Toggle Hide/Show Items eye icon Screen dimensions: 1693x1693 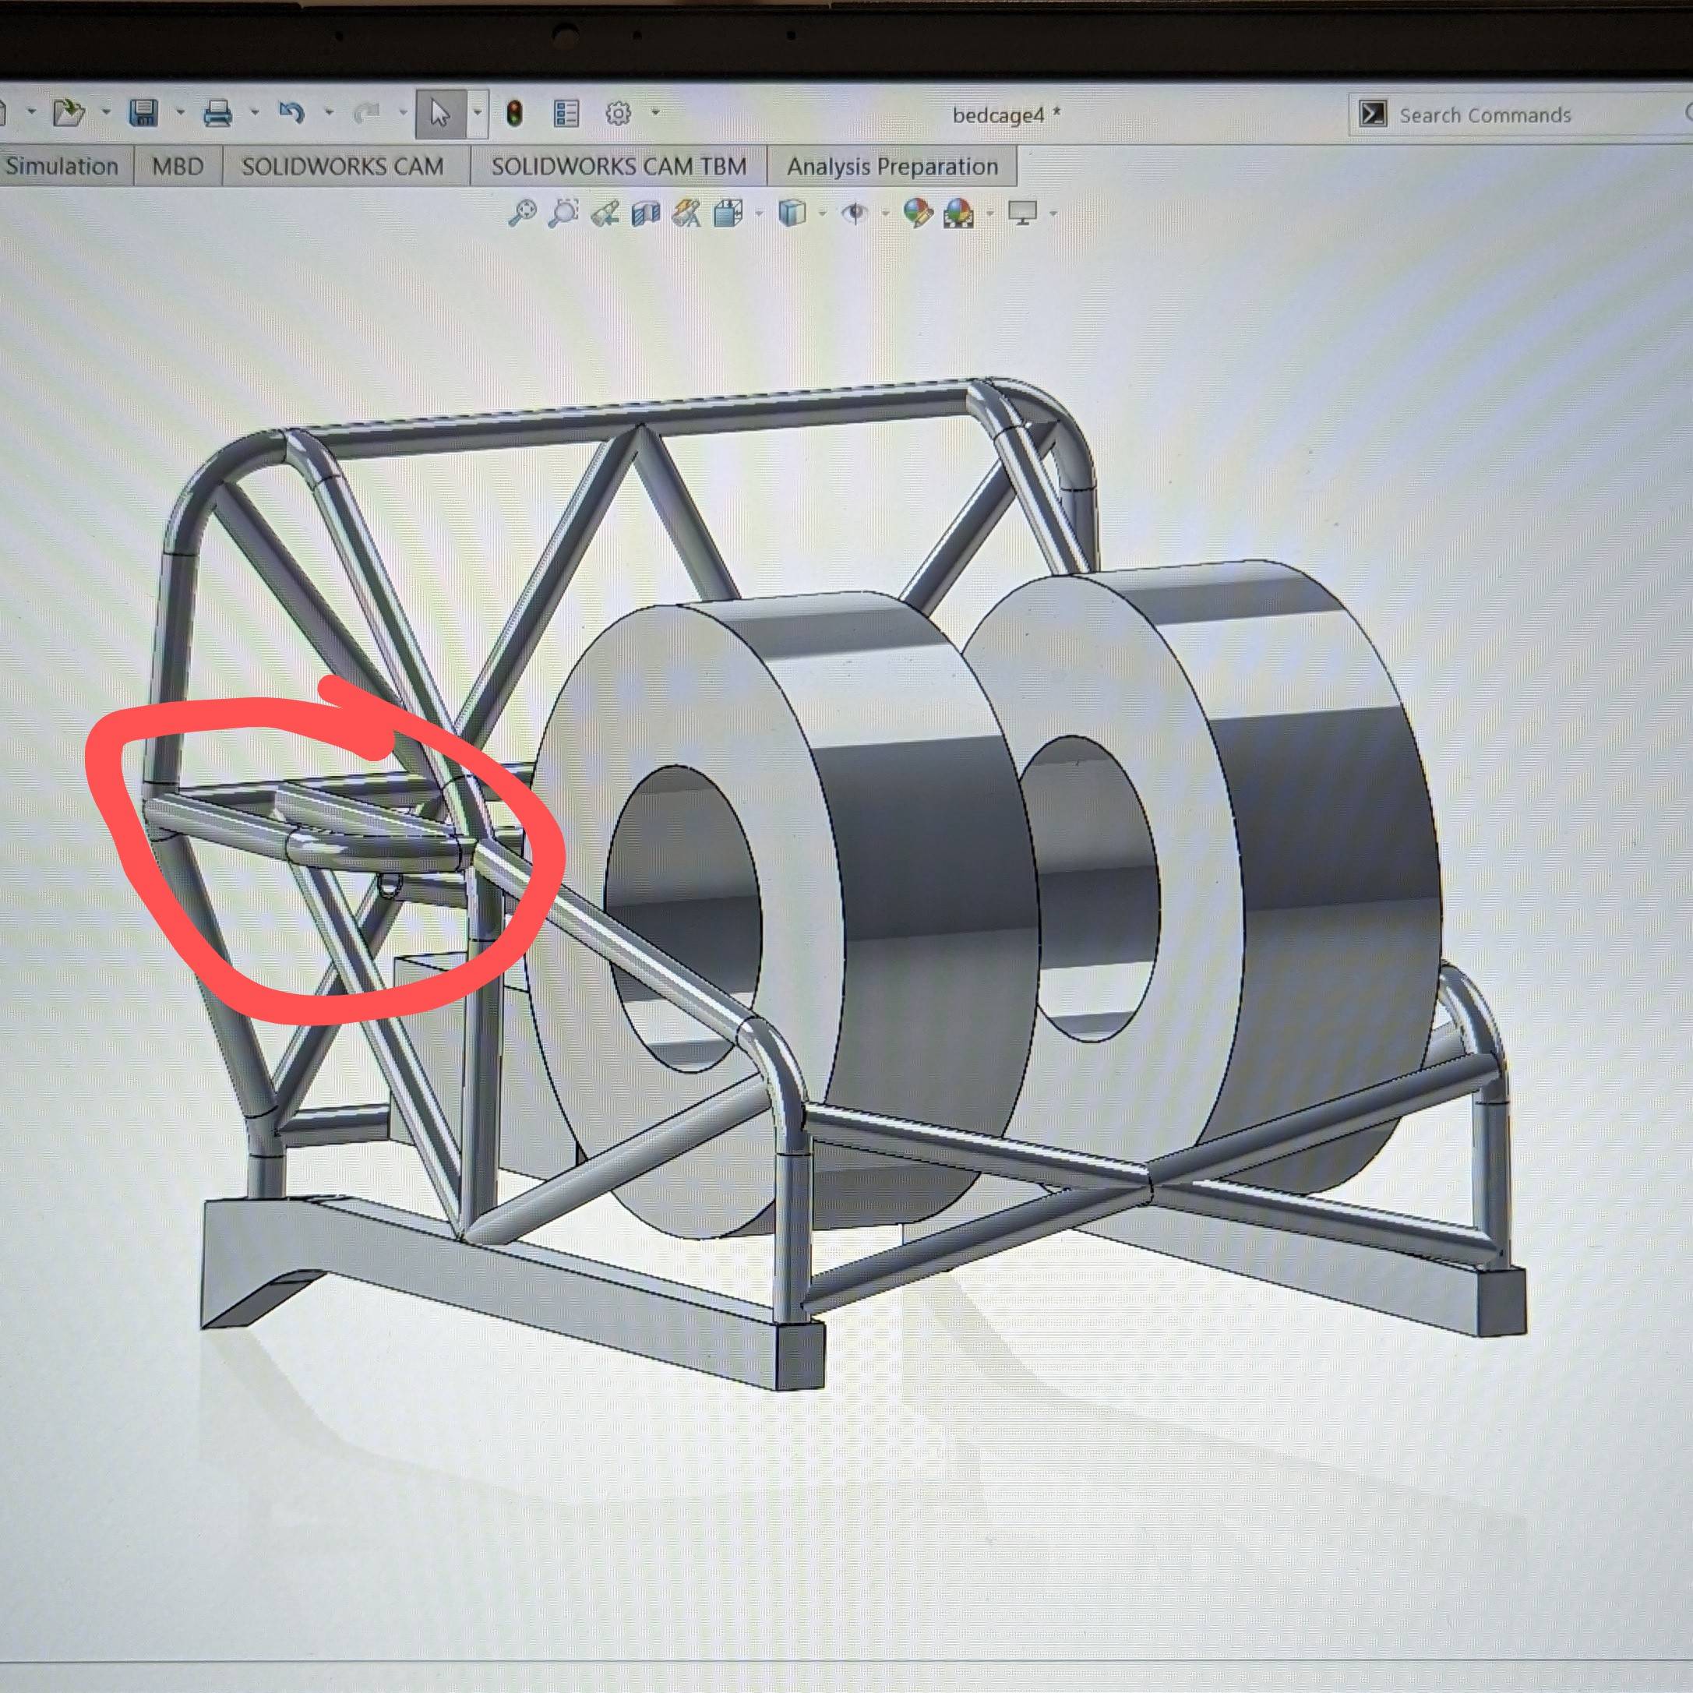click(855, 213)
